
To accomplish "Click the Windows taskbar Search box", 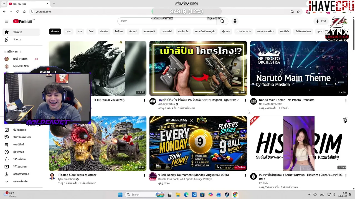I will click(145, 195).
